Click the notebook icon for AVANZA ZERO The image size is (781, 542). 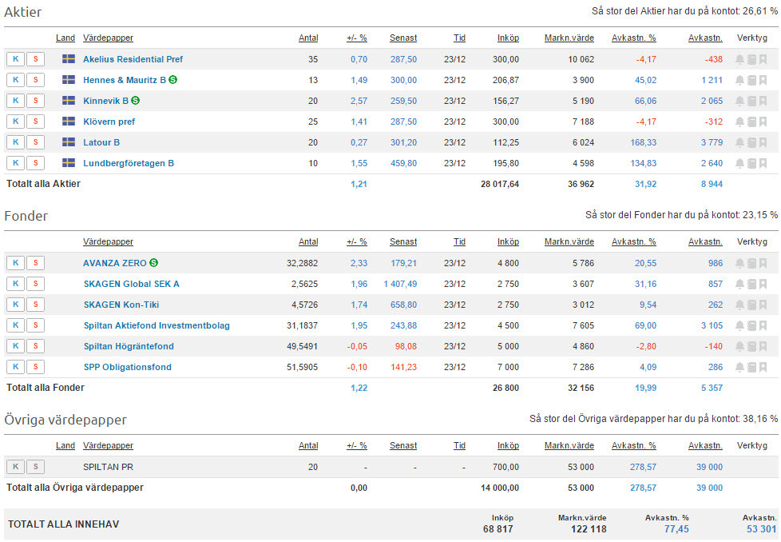pos(751,263)
